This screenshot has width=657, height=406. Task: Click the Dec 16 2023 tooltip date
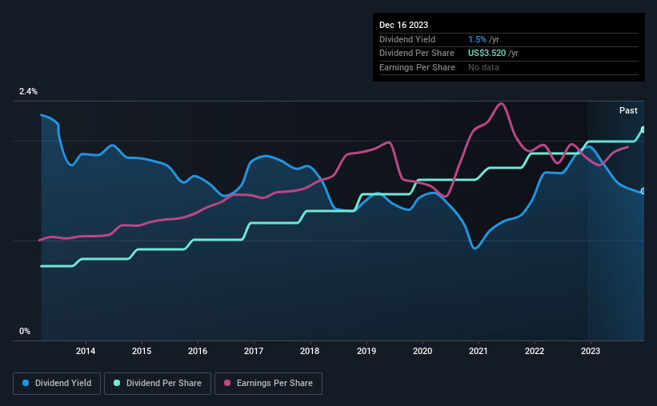click(x=403, y=25)
